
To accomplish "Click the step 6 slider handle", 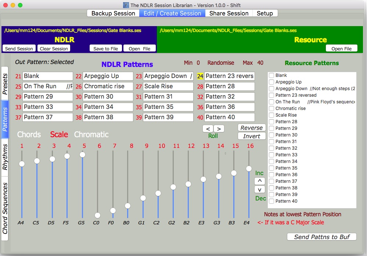I will (x=97, y=215).
